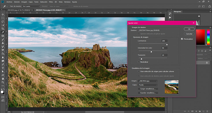Image resolution: width=212 pixels, height=113 pixels.
Task: Enable the Neutralizar checkbox
Action: (138, 62)
